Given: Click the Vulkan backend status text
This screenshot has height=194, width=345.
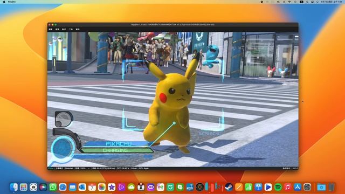Looking at the screenshot, I should pos(134,168).
